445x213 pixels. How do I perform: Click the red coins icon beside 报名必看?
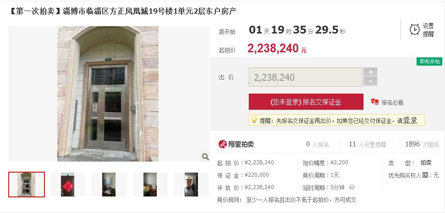click(374, 102)
